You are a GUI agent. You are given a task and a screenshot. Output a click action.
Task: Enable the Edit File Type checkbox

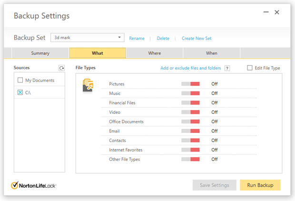(250, 68)
